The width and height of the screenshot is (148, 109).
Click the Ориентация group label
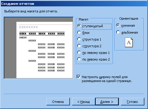[x=129, y=18]
